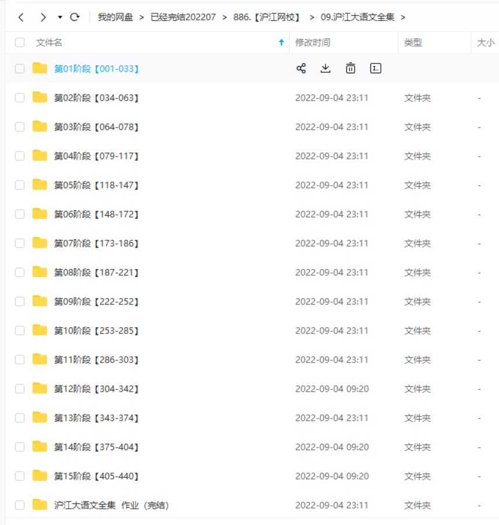Open the 第11阶段【286-303】 folder icon
The image size is (499, 525).
(40, 360)
